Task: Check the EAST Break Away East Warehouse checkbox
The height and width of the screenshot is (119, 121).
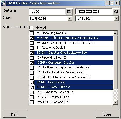Action: point(32,68)
